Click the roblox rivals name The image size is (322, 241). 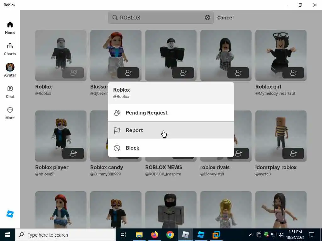(x=215, y=168)
